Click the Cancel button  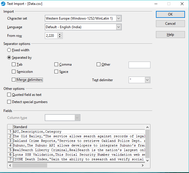[x=170, y=24]
